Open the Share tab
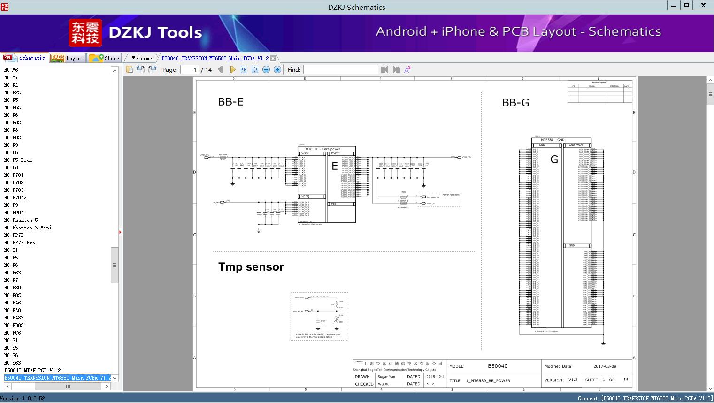Image resolution: width=714 pixels, height=403 pixels. [104, 58]
